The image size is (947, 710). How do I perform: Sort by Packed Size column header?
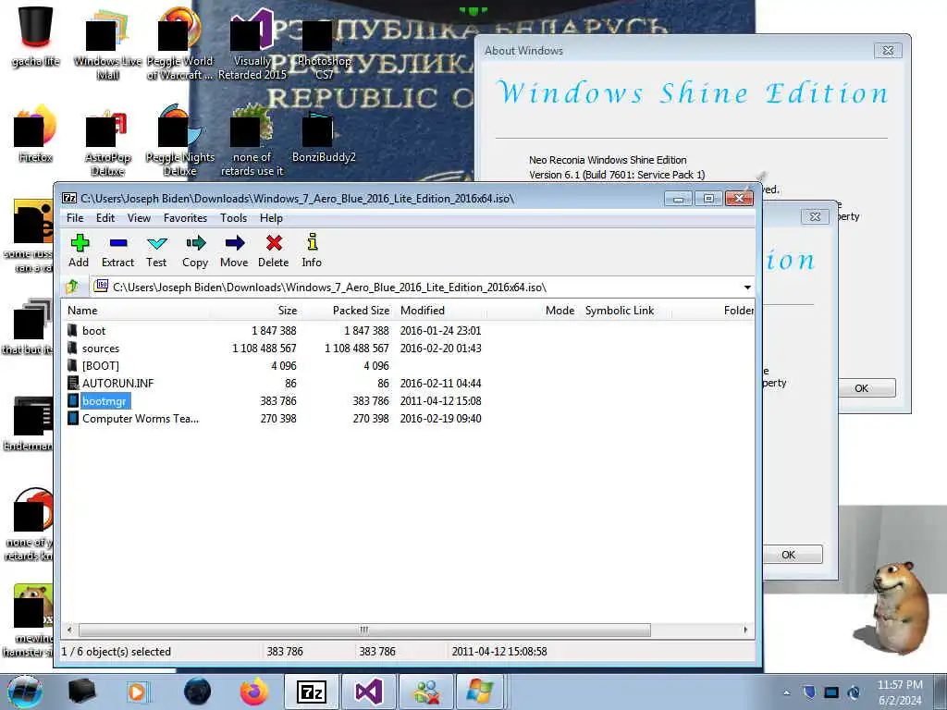(x=348, y=311)
